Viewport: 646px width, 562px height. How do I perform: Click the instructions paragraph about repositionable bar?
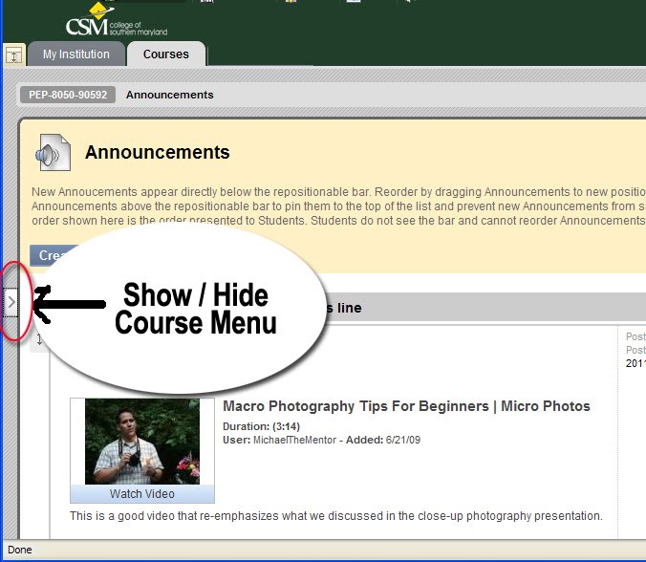coord(338,206)
